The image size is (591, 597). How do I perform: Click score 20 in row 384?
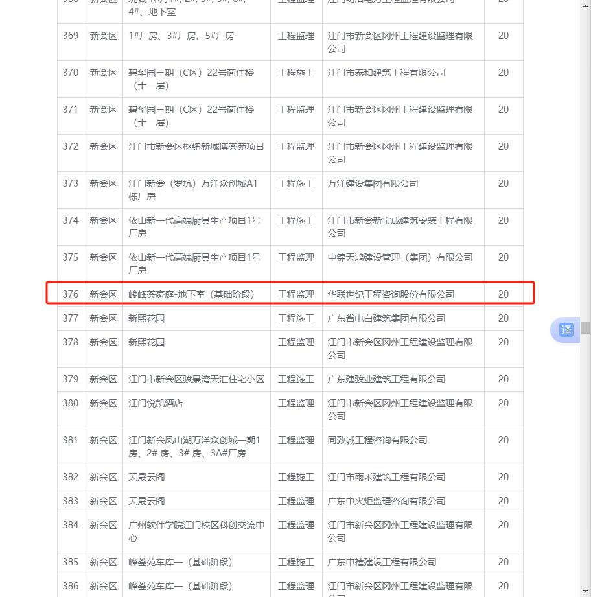point(503,524)
